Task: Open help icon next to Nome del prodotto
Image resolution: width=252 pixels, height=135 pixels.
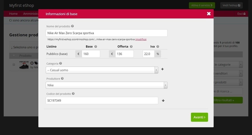Action: coord(73,26)
